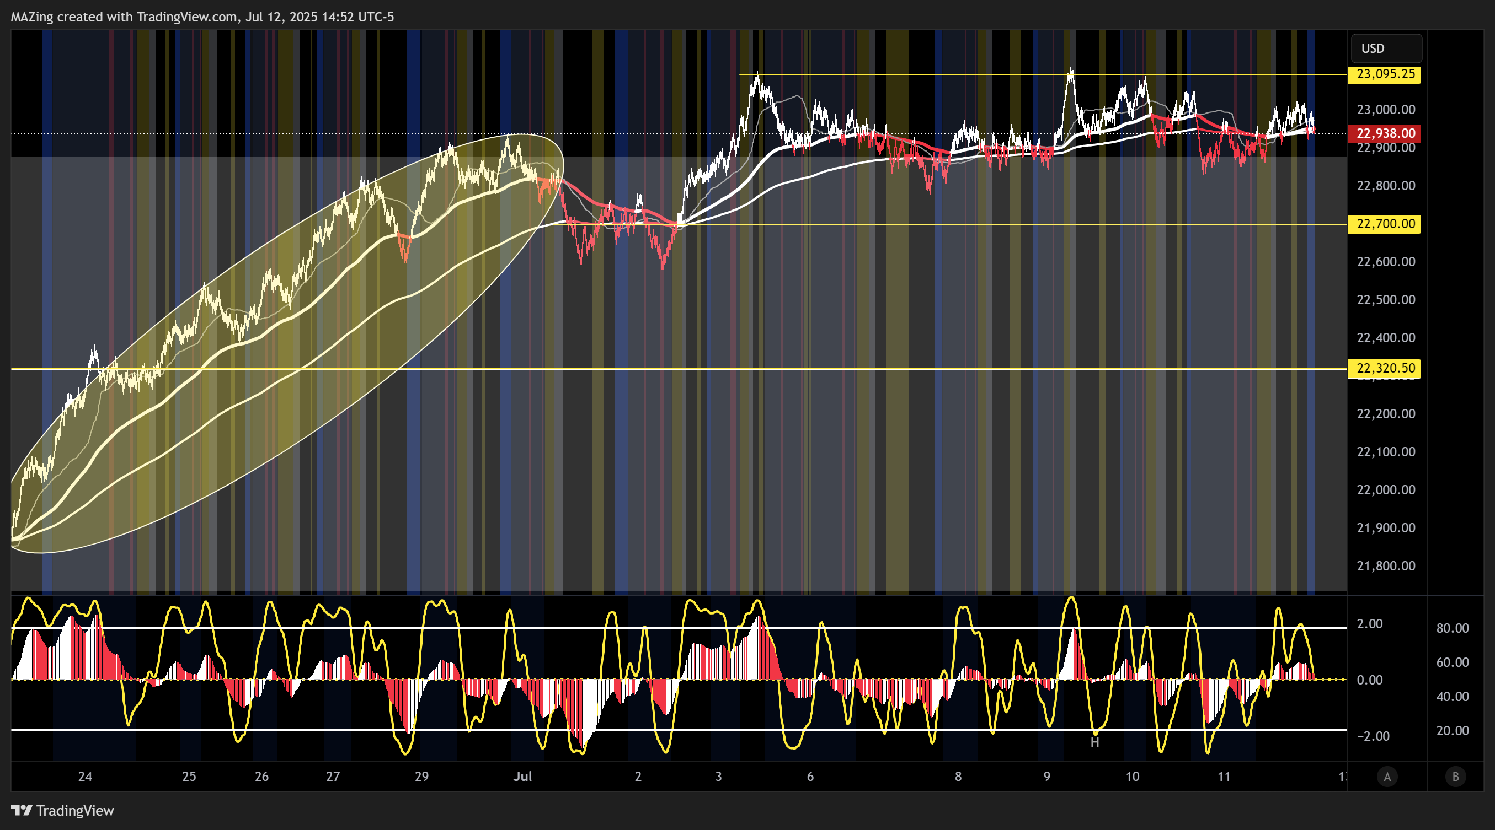The width and height of the screenshot is (1495, 830).
Task: Click date label 11 on time axis
Action: pos(1224,777)
